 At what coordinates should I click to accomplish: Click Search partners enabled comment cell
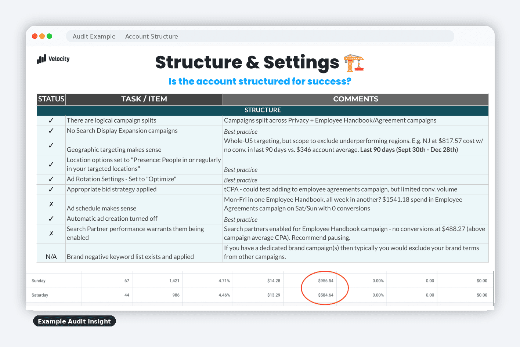pos(355,234)
